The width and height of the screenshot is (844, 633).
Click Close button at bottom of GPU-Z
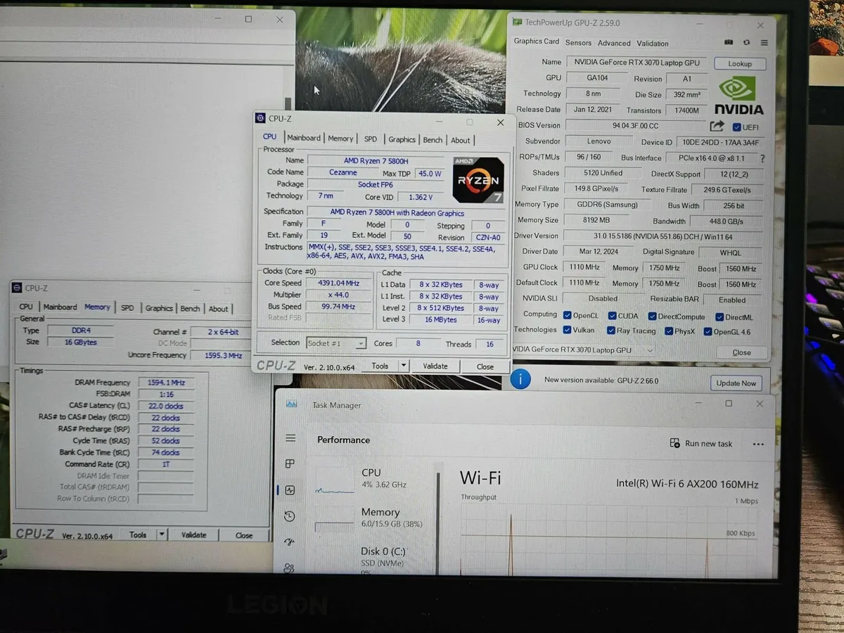click(x=741, y=352)
